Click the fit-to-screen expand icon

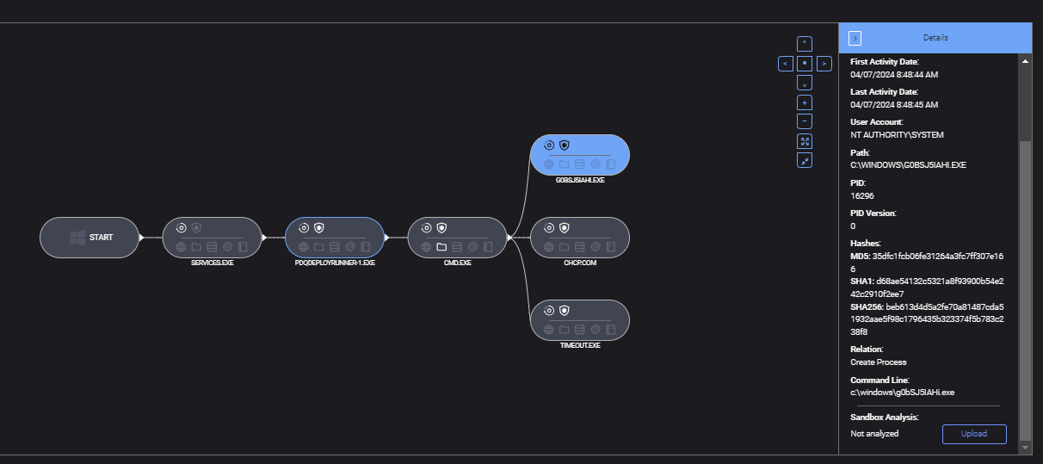click(805, 141)
